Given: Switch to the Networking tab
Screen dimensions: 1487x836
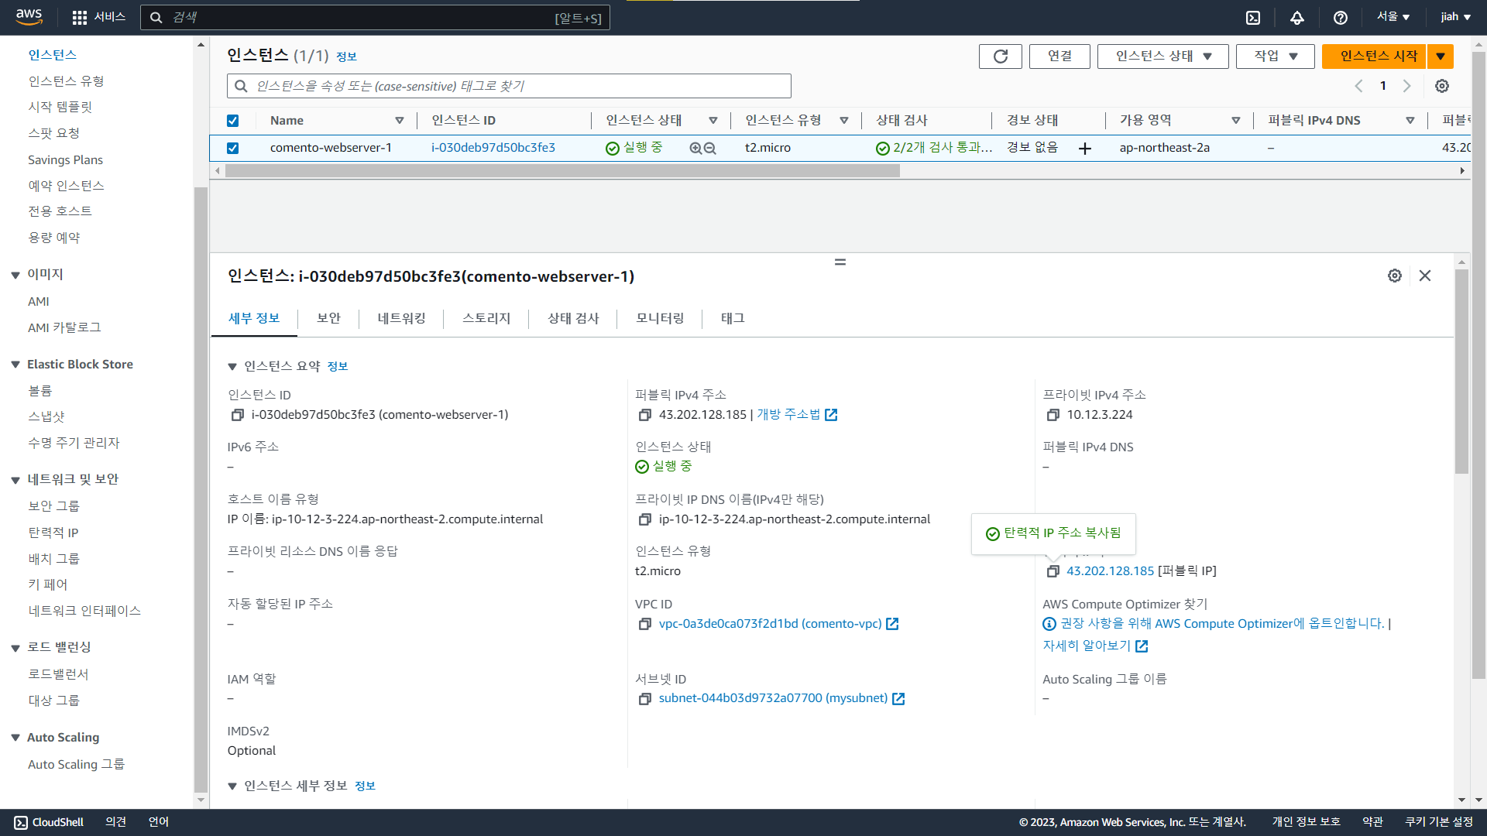Looking at the screenshot, I should pos(401,318).
